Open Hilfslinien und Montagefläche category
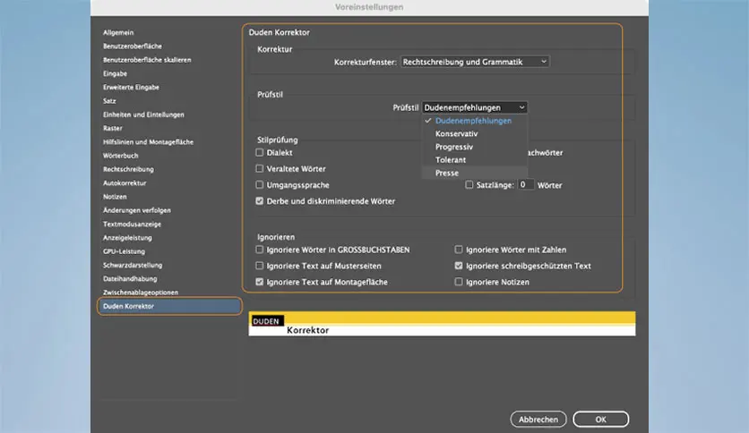The height and width of the screenshot is (433, 749). tap(148, 141)
